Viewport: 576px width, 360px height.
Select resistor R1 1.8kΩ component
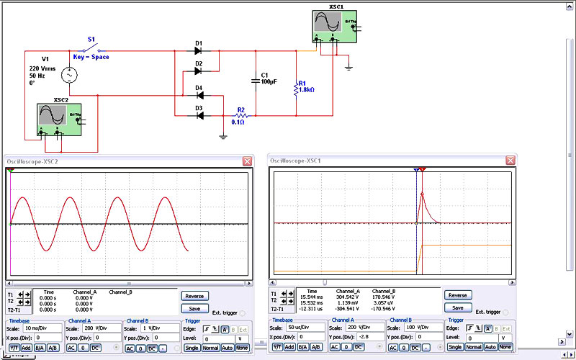tap(296, 89)
